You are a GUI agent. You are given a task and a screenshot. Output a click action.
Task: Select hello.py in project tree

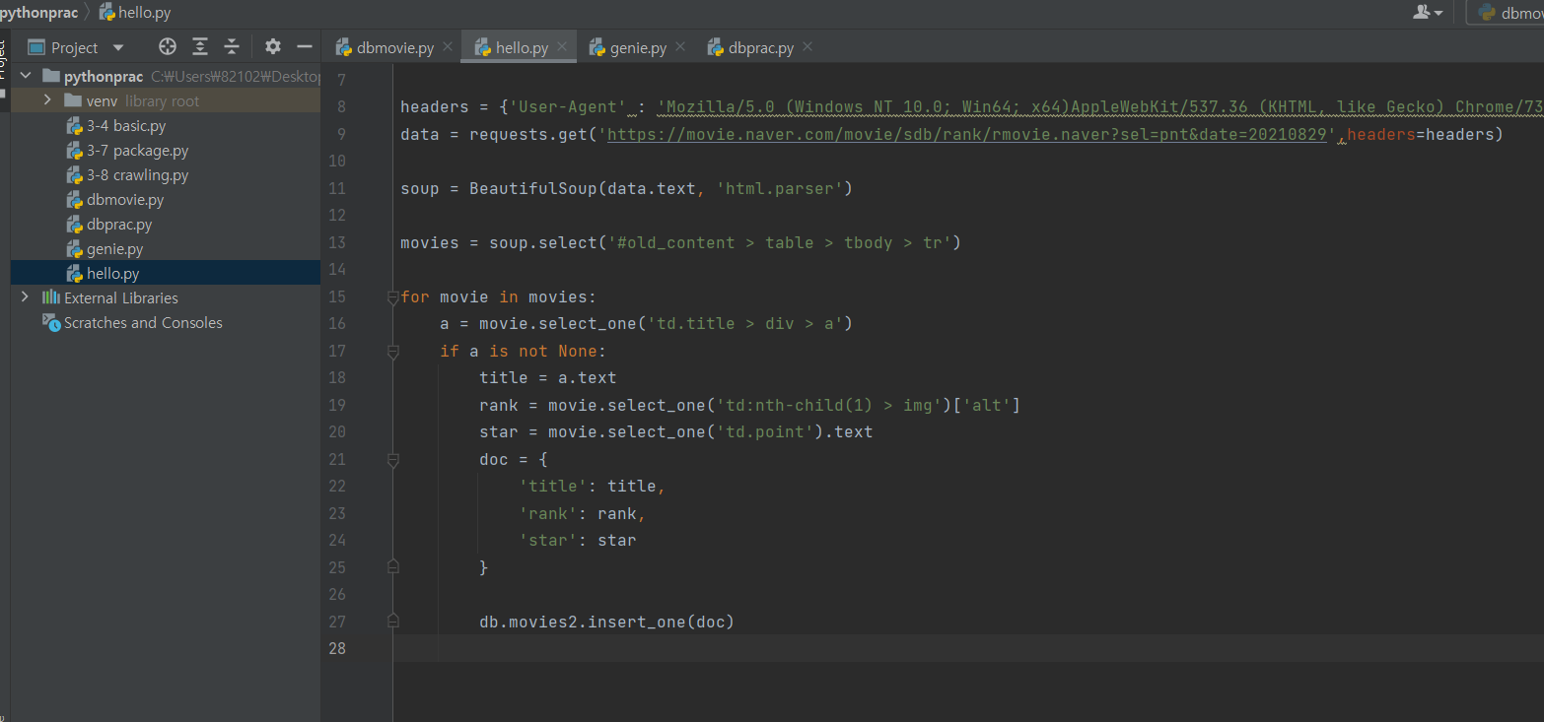(166, 273)
